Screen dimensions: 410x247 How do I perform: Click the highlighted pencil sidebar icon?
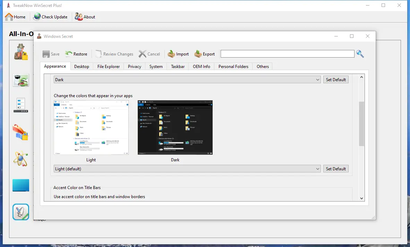21,212
